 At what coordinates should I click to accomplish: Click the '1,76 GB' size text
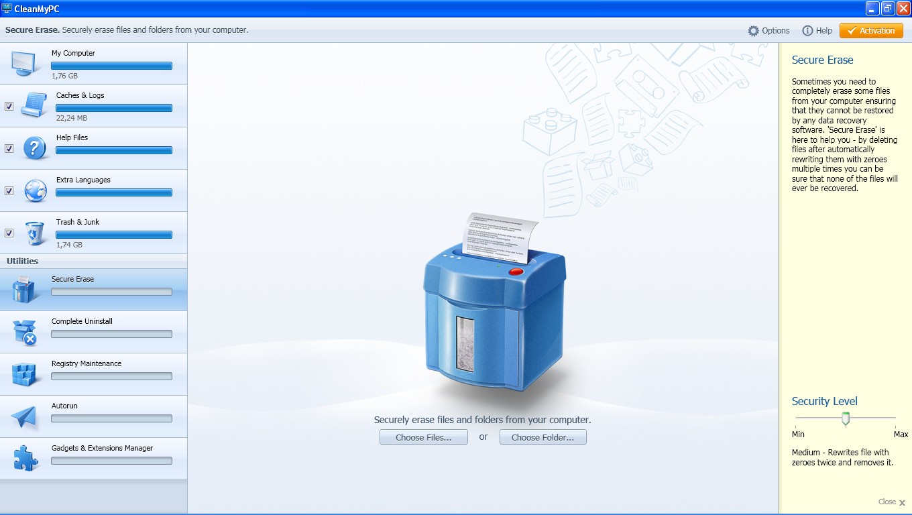64,76
